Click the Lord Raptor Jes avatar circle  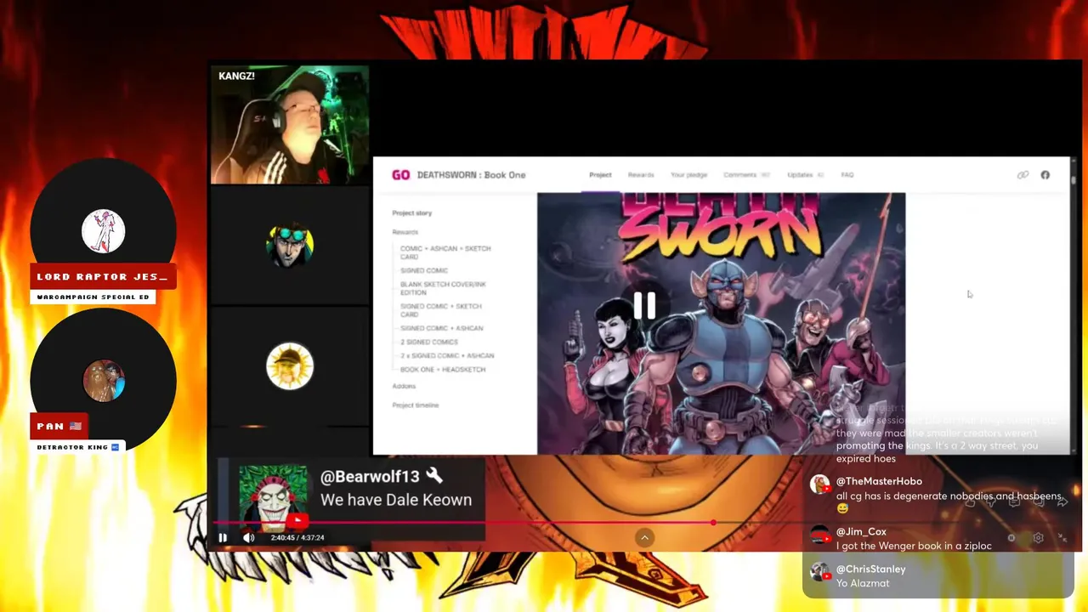click(x=104, y=230)
